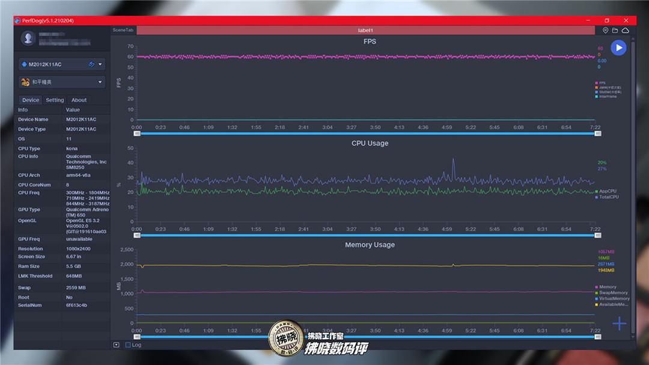Switch to the Device tab
This screenshot has width=649, height=365.
pyautogui.click(x=31, y=100)
